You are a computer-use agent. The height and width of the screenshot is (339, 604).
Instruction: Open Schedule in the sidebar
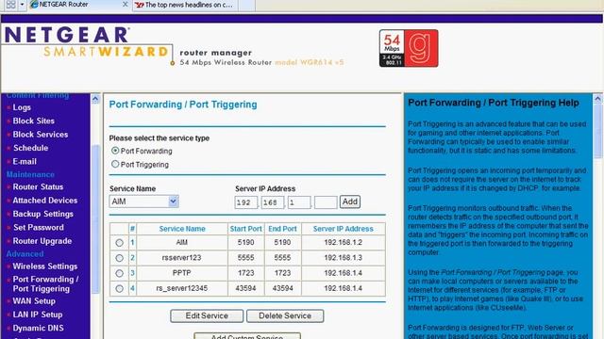(31, 148)
